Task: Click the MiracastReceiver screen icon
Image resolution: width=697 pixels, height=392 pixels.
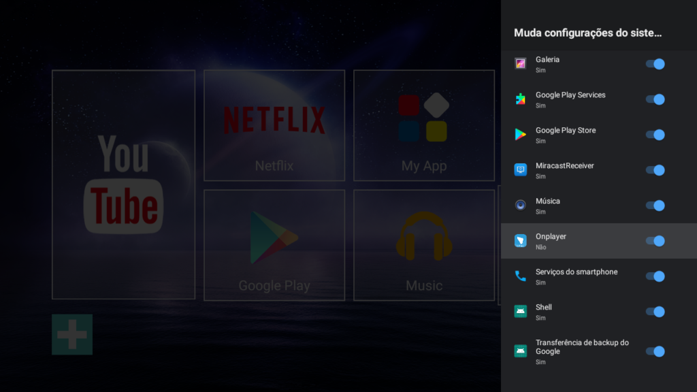Action: coord(520,169)
